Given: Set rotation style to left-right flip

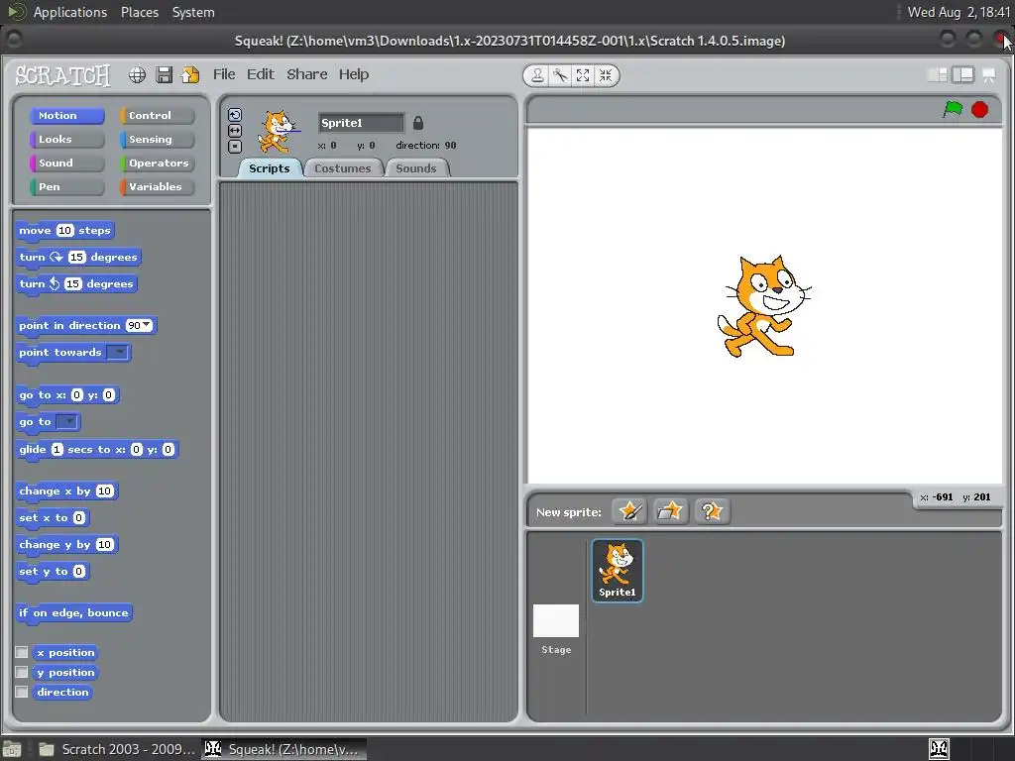Looking at the screenshot, I should [x=235, y=131].
